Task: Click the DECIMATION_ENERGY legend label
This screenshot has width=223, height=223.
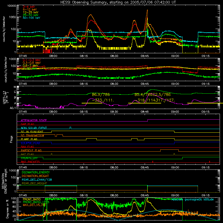Action: coord(36,172)
